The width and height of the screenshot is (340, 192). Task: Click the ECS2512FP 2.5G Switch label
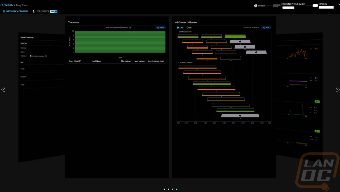pyautogui.click(x=293, y=4)
